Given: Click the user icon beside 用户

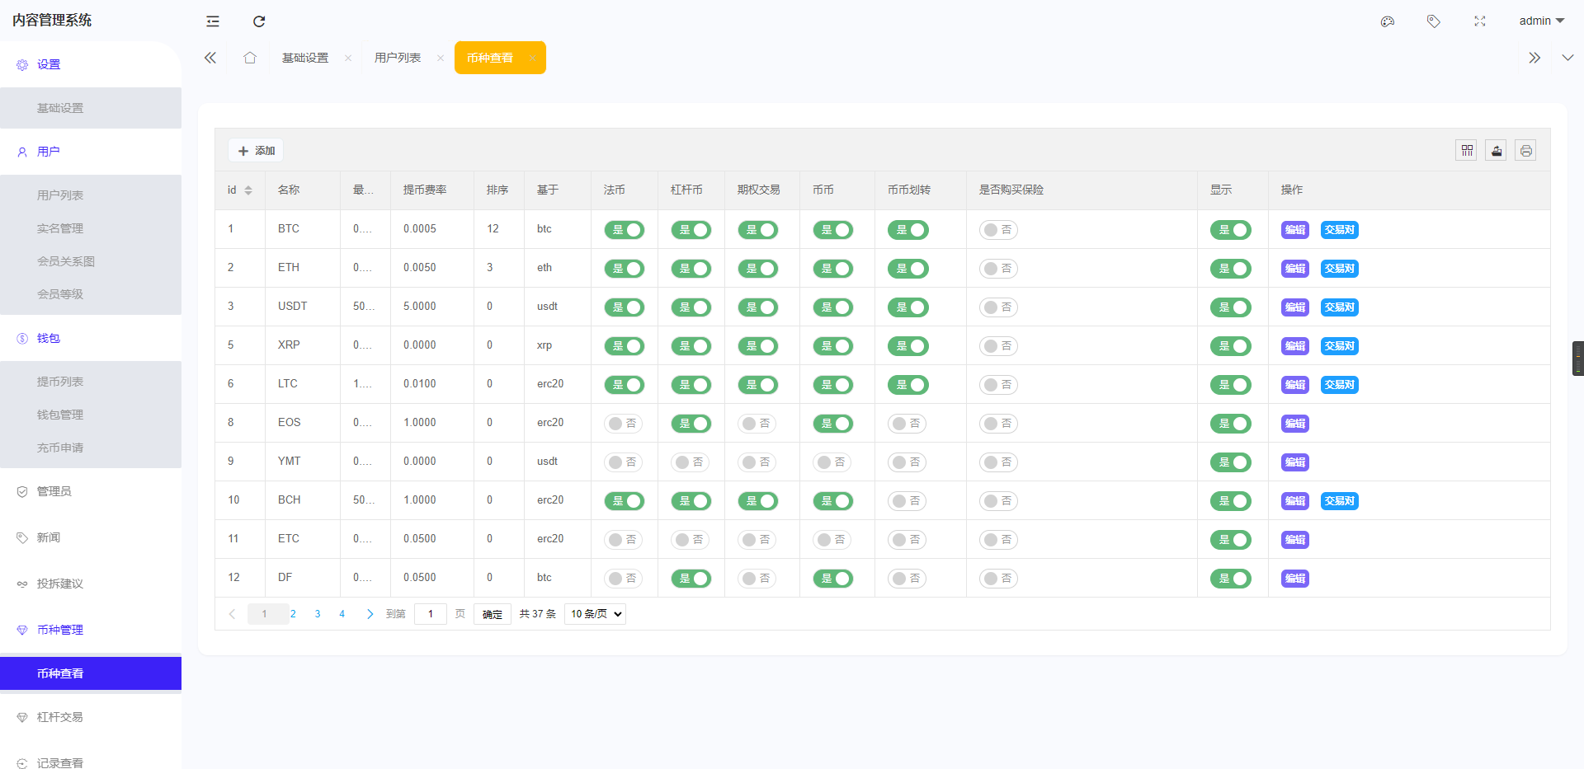Looking at the screenshot, I should [22, 152].
